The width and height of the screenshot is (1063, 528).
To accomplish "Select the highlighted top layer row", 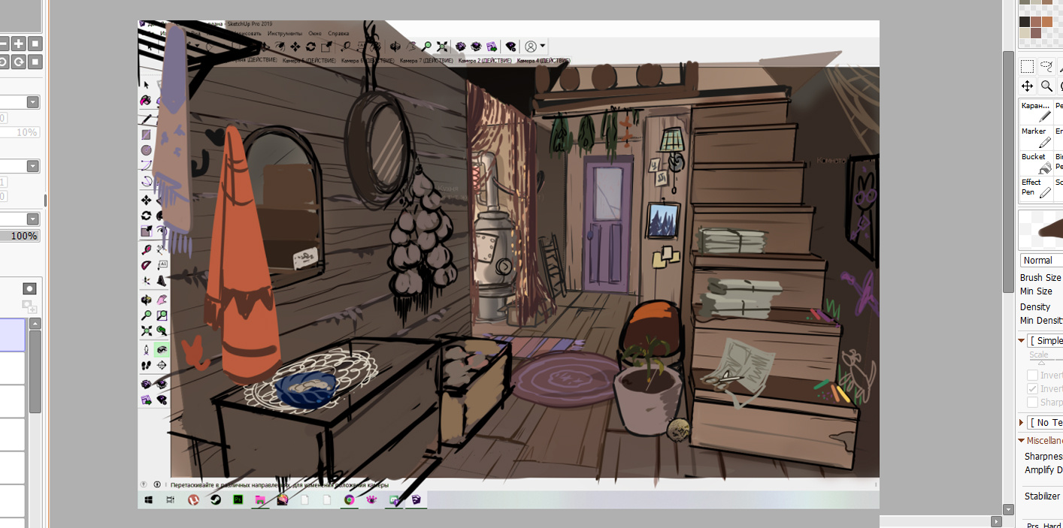I will pyautogui.click(x=13, y=334).
